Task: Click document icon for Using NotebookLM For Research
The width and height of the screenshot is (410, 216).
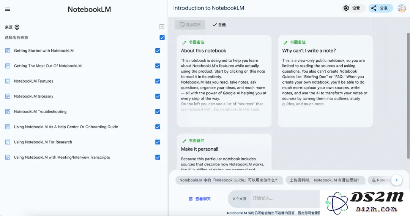Action: (8, 142)
